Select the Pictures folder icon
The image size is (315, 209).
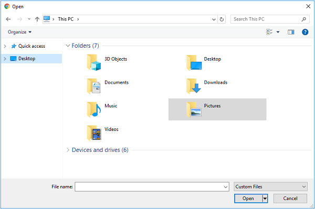pos(194,109)
